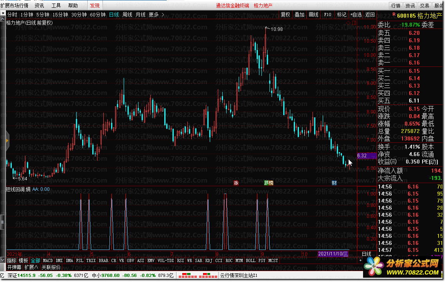Select the 60分钟 period

[97, 14]
